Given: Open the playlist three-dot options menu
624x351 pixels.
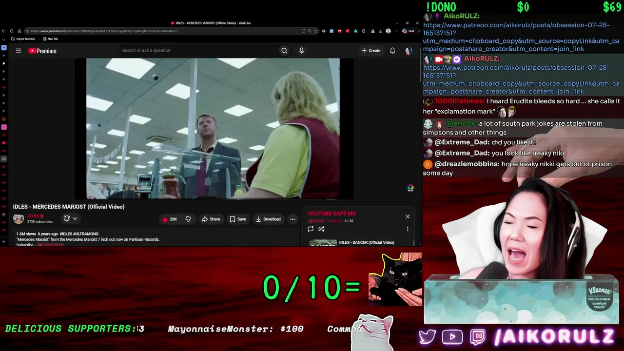Looking at the screenshot, I should 408,229.
